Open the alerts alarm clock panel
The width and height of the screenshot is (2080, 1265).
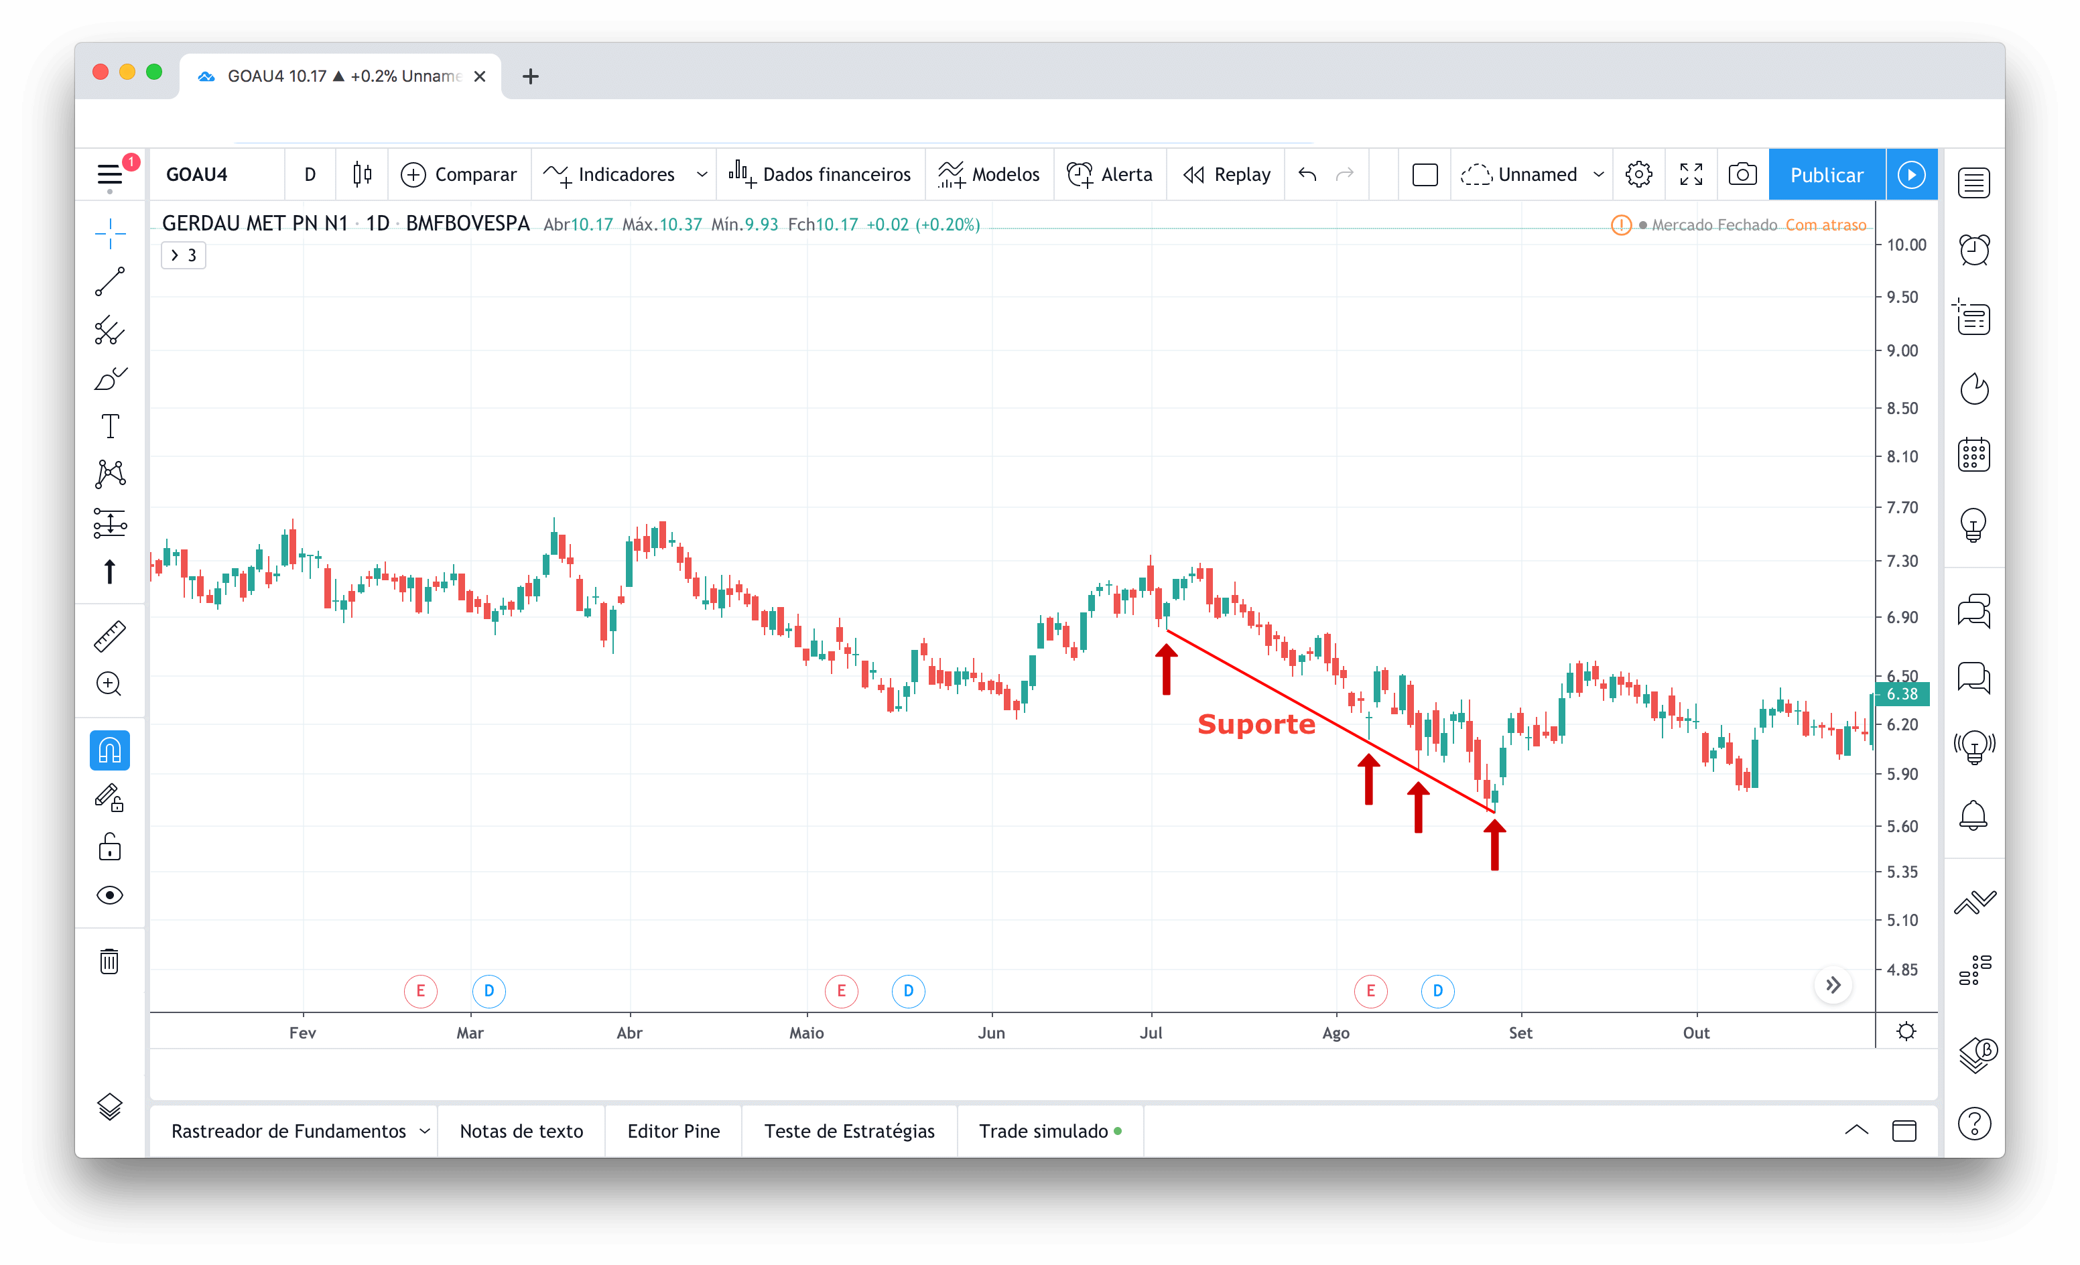[1975, 250]
